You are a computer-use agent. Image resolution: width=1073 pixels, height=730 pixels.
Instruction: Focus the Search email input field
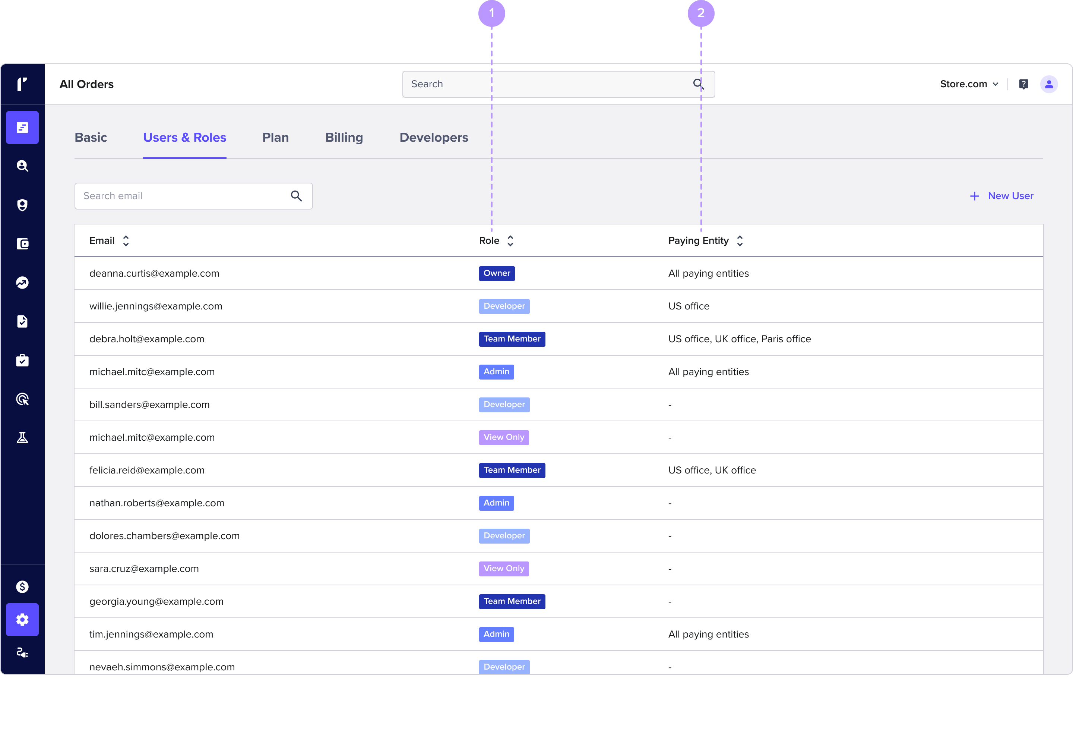pyautogui.click(x=193, y=196)
